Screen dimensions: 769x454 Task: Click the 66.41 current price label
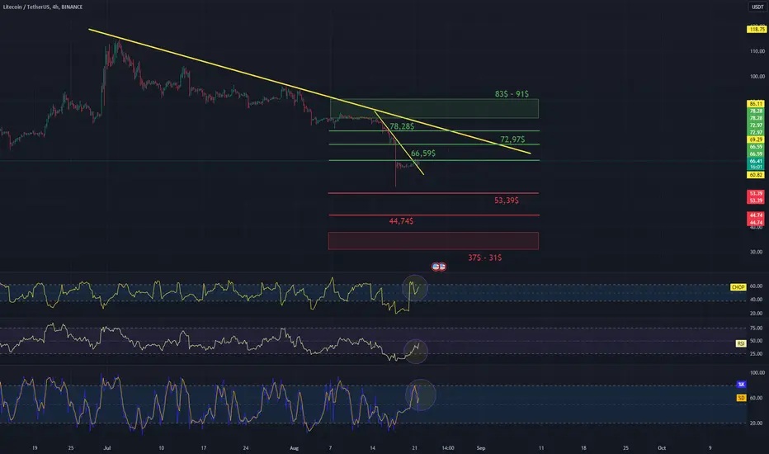tap(756, 161)
